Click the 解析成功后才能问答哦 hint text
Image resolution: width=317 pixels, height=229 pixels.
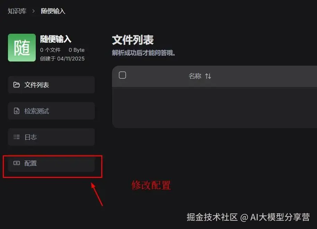(144, 53)
